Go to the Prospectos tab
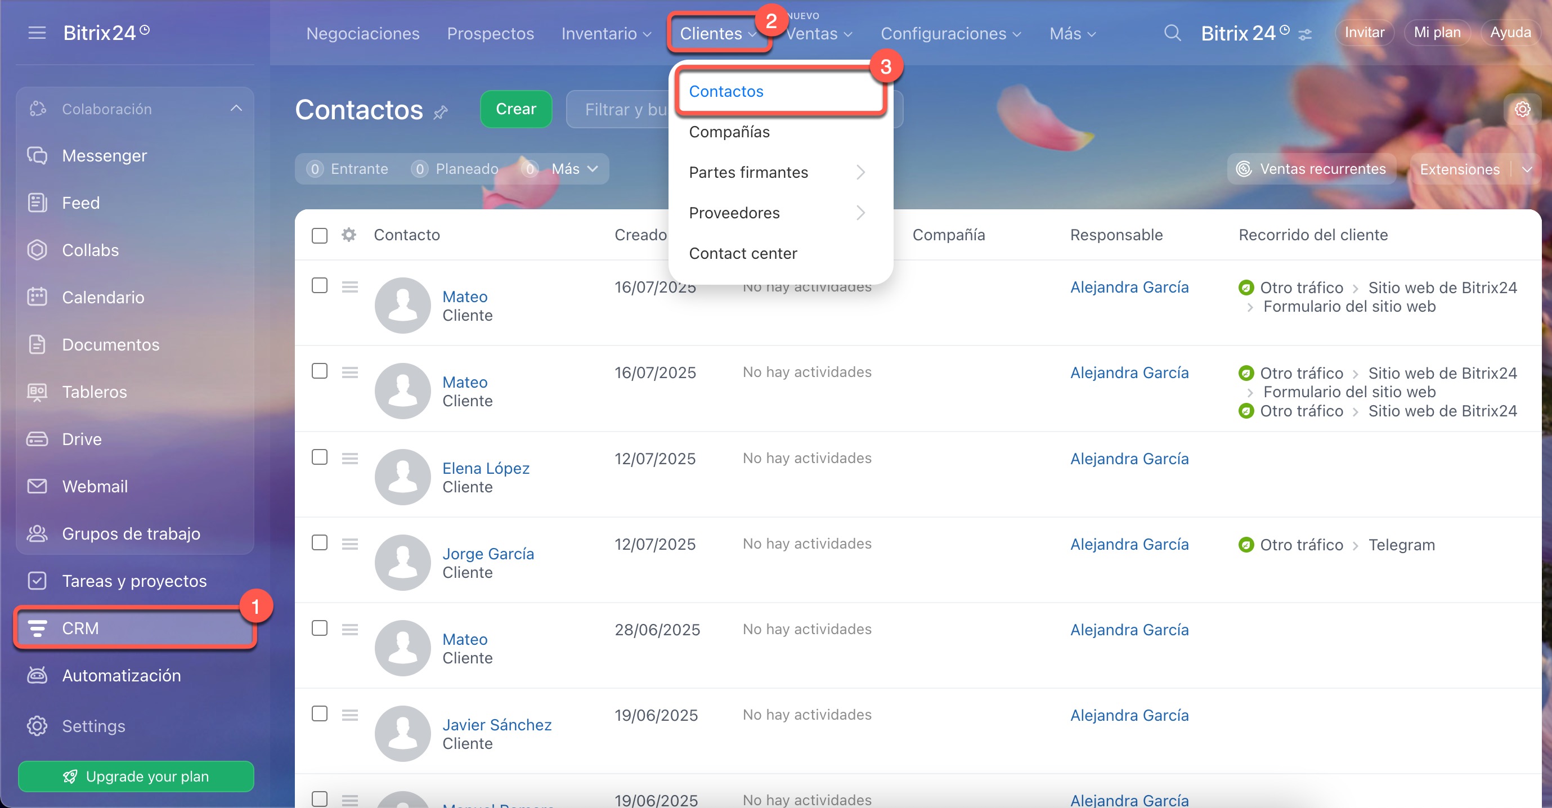1552x808 pixels. (x=491, y=34)
